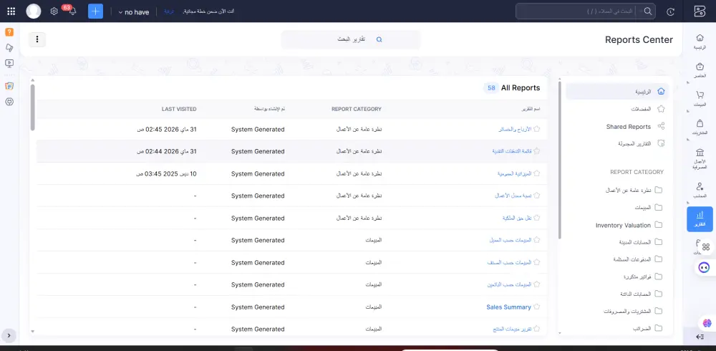
Task: Star the قائمة التدفقات النقدية report
Action: 536,151
